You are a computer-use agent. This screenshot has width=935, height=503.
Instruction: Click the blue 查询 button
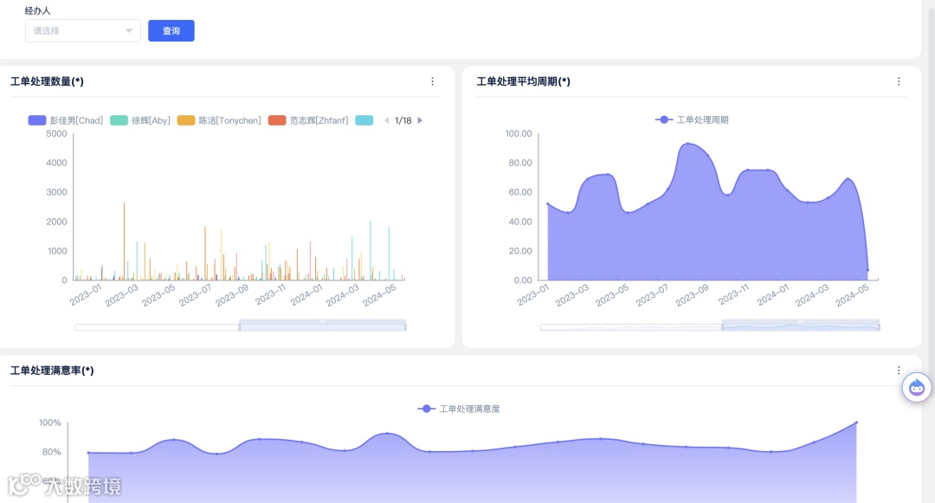click(171, 31)
